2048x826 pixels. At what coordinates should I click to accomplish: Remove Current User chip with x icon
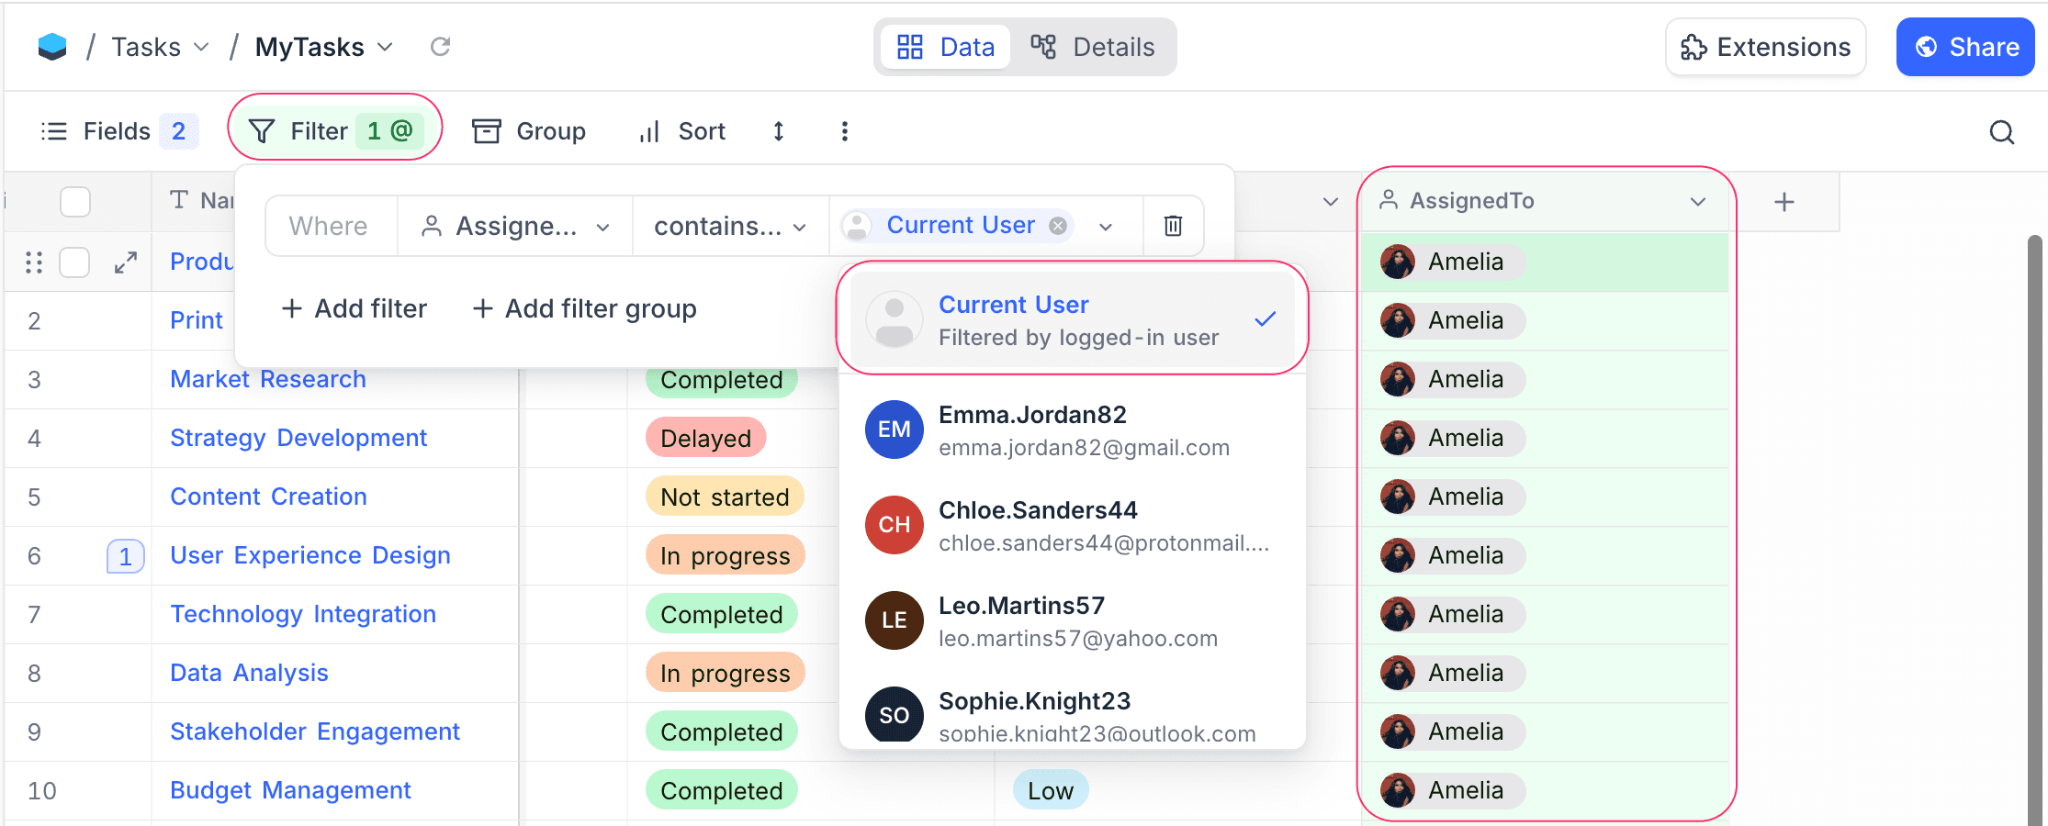pos(1058,226)
